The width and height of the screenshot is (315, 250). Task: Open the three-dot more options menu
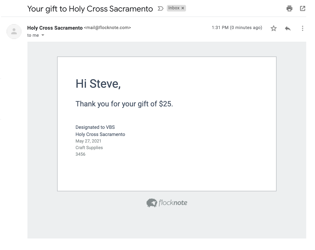point(302,28)
